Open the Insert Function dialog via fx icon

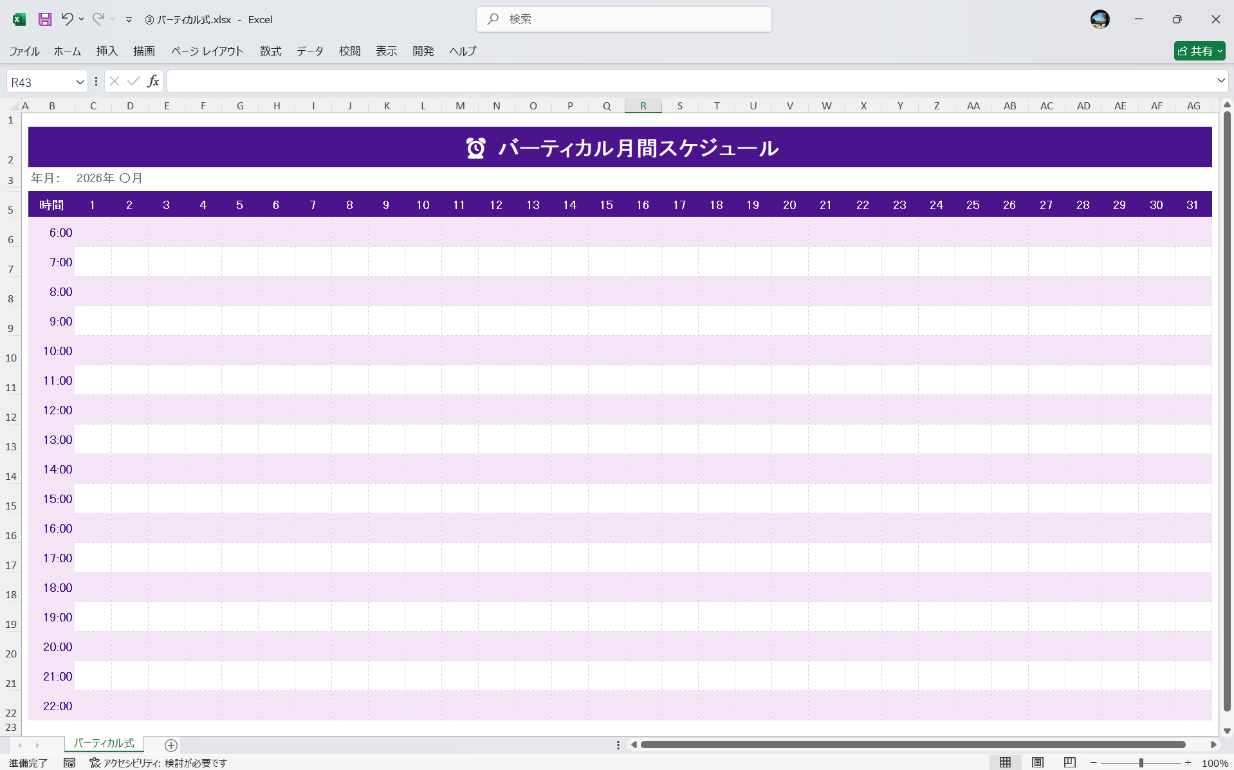153,80
